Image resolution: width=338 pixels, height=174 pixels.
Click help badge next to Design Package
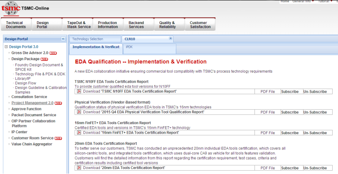(44, 59)
